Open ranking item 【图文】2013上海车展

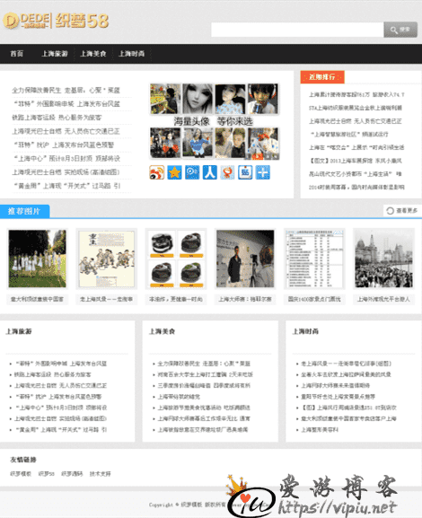click(x=356, y=161)
